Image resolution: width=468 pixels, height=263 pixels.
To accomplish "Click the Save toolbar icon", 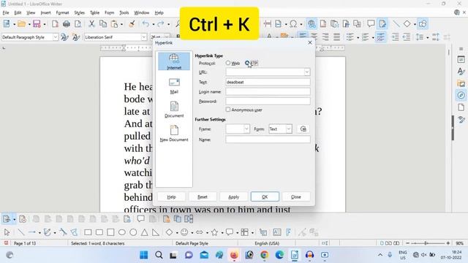I will point(37,24).
